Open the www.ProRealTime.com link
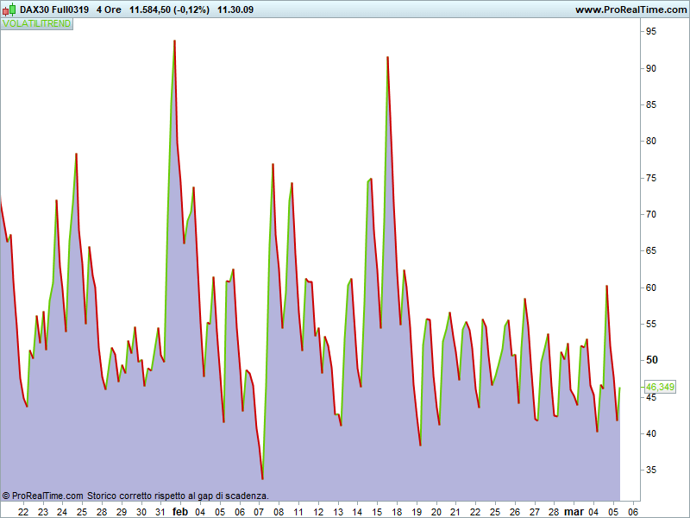Screen dimensions: 690x518 coord(631,9)
